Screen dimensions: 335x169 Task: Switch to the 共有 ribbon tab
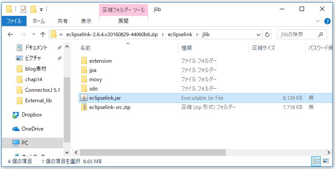(63, 21)
